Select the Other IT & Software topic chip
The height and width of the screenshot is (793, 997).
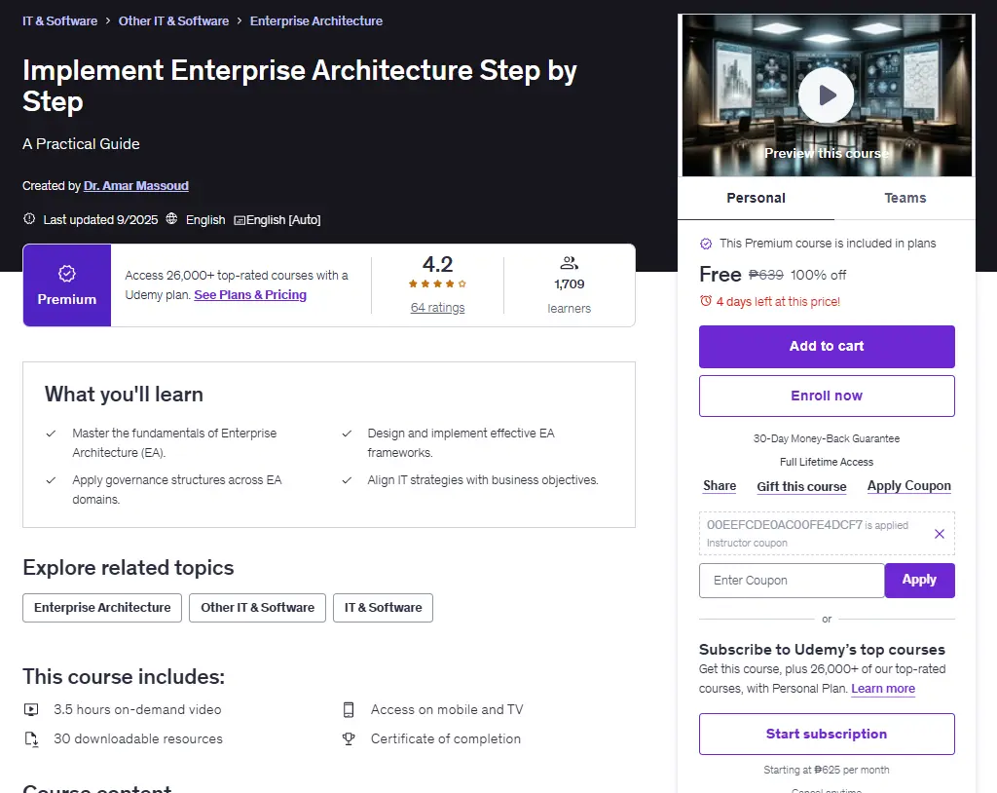(257, 608)
